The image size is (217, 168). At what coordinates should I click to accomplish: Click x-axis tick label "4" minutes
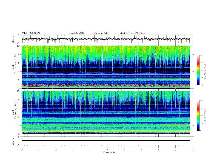(x=90, y=150)
